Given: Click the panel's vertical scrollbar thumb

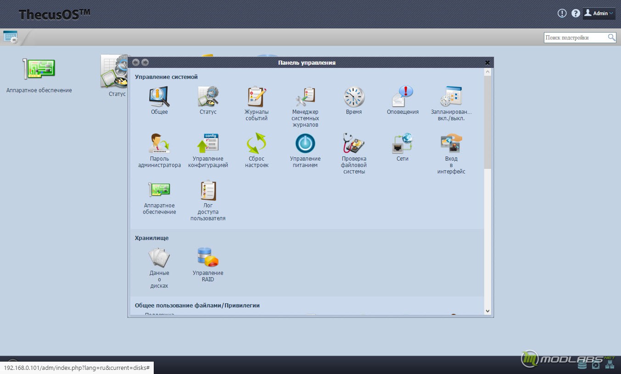Looking at the screenshot, I should click(487, 123).
